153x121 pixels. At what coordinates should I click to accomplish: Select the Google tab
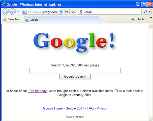pyautogui.click(x=61, y=20)
